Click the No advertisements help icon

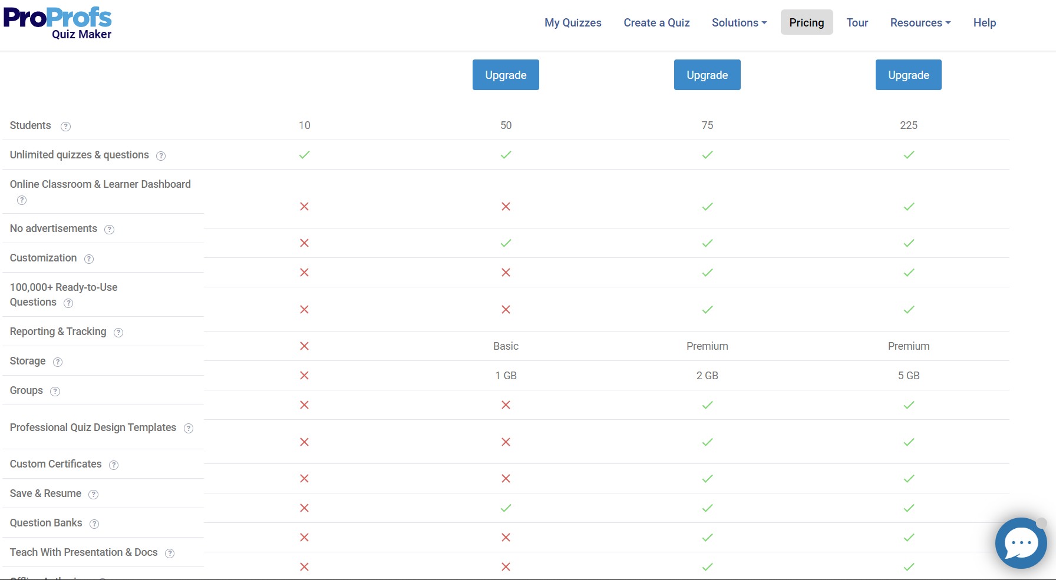109,230
